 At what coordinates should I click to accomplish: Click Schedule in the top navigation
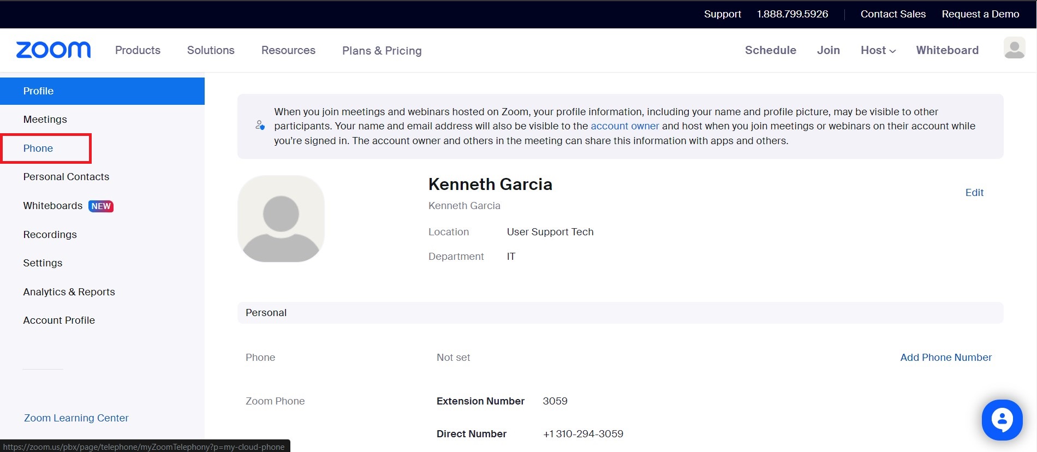click(x=770, y=50)
